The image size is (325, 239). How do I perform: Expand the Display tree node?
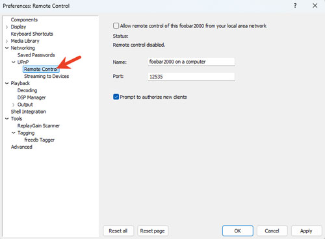click(6, 27)
